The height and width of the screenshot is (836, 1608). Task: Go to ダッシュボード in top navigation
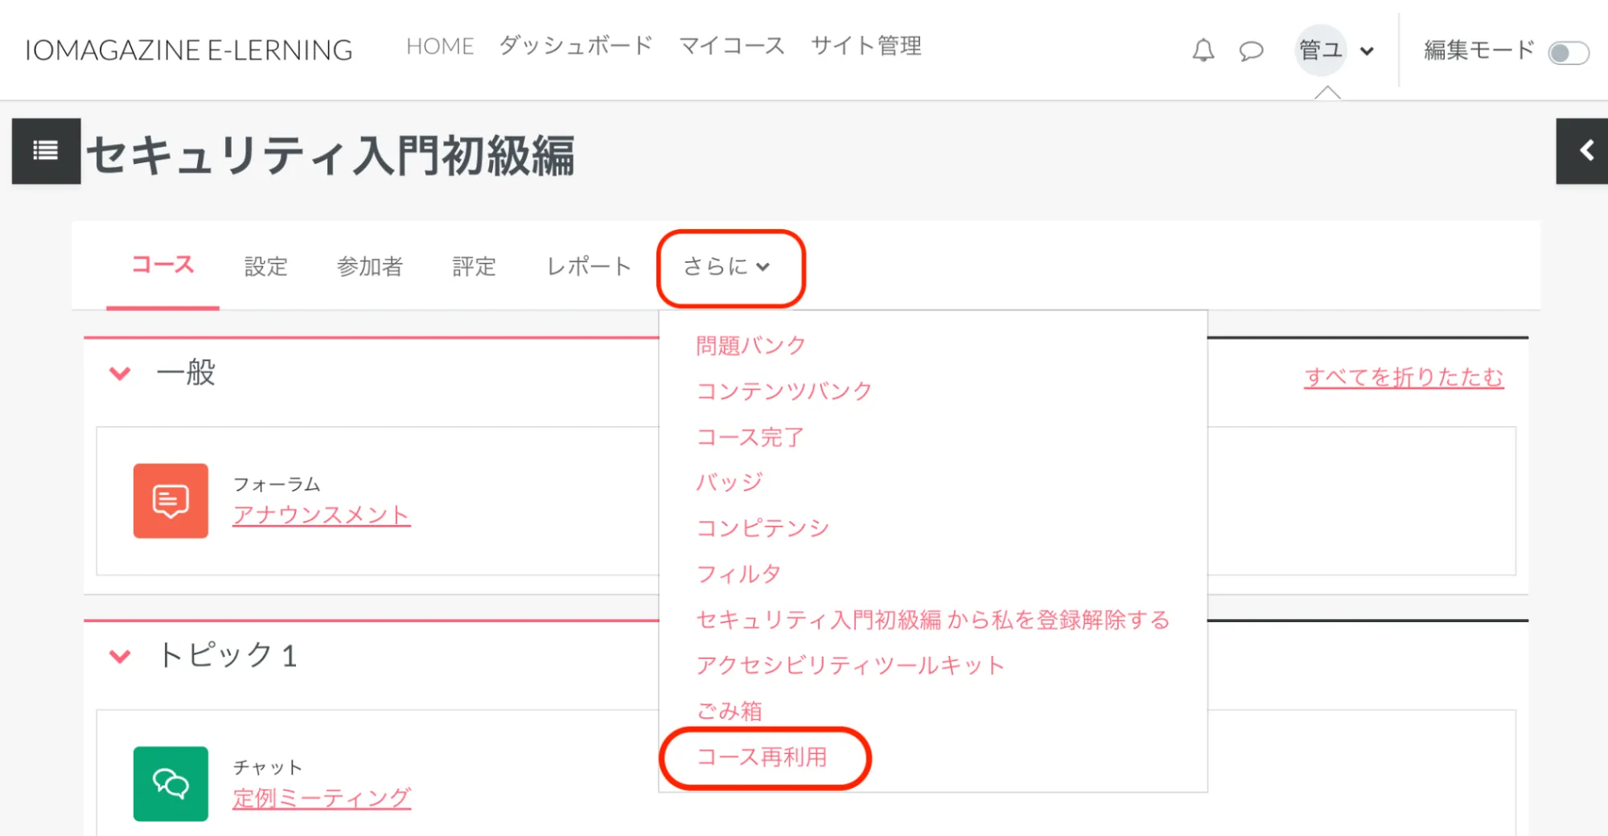[x=575, y=46]
